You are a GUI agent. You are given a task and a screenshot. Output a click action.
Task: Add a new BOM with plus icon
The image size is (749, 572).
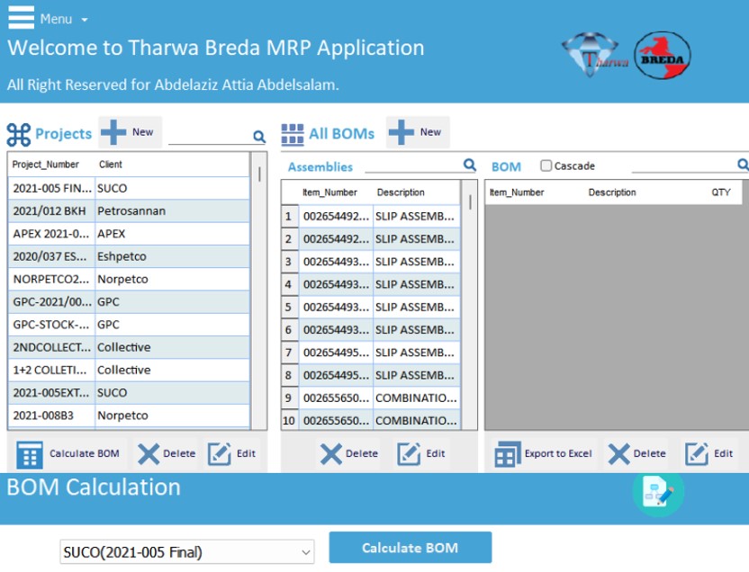402,133
